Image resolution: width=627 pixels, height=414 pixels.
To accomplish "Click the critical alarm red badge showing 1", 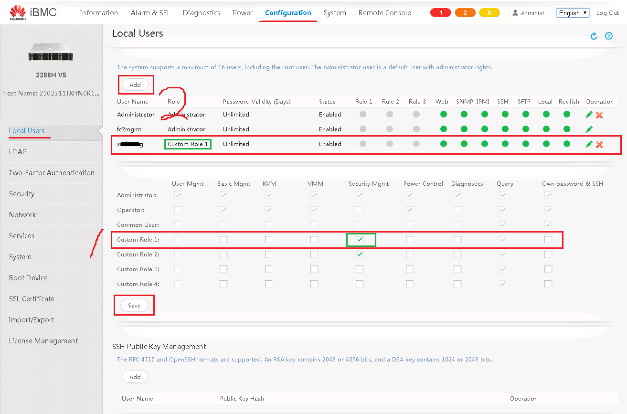I will tap(441, 13).
